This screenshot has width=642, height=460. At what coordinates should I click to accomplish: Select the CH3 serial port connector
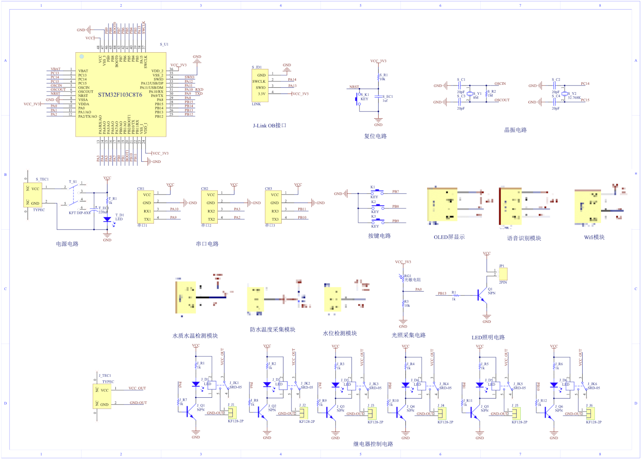(274, 207)
